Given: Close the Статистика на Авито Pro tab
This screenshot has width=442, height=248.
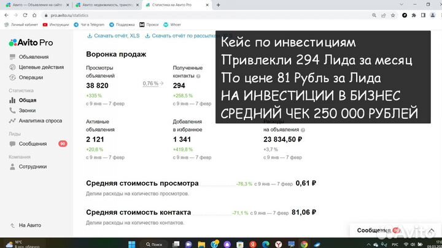Looking at the screenshot, I should (207, 5).
